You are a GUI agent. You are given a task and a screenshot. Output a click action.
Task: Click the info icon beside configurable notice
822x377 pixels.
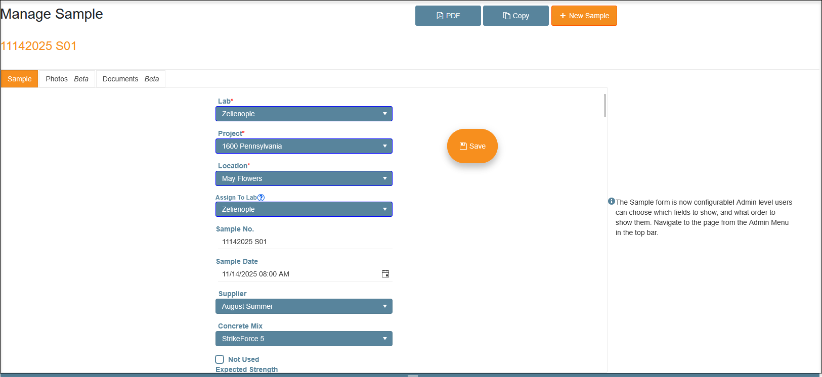coord(611,201)
